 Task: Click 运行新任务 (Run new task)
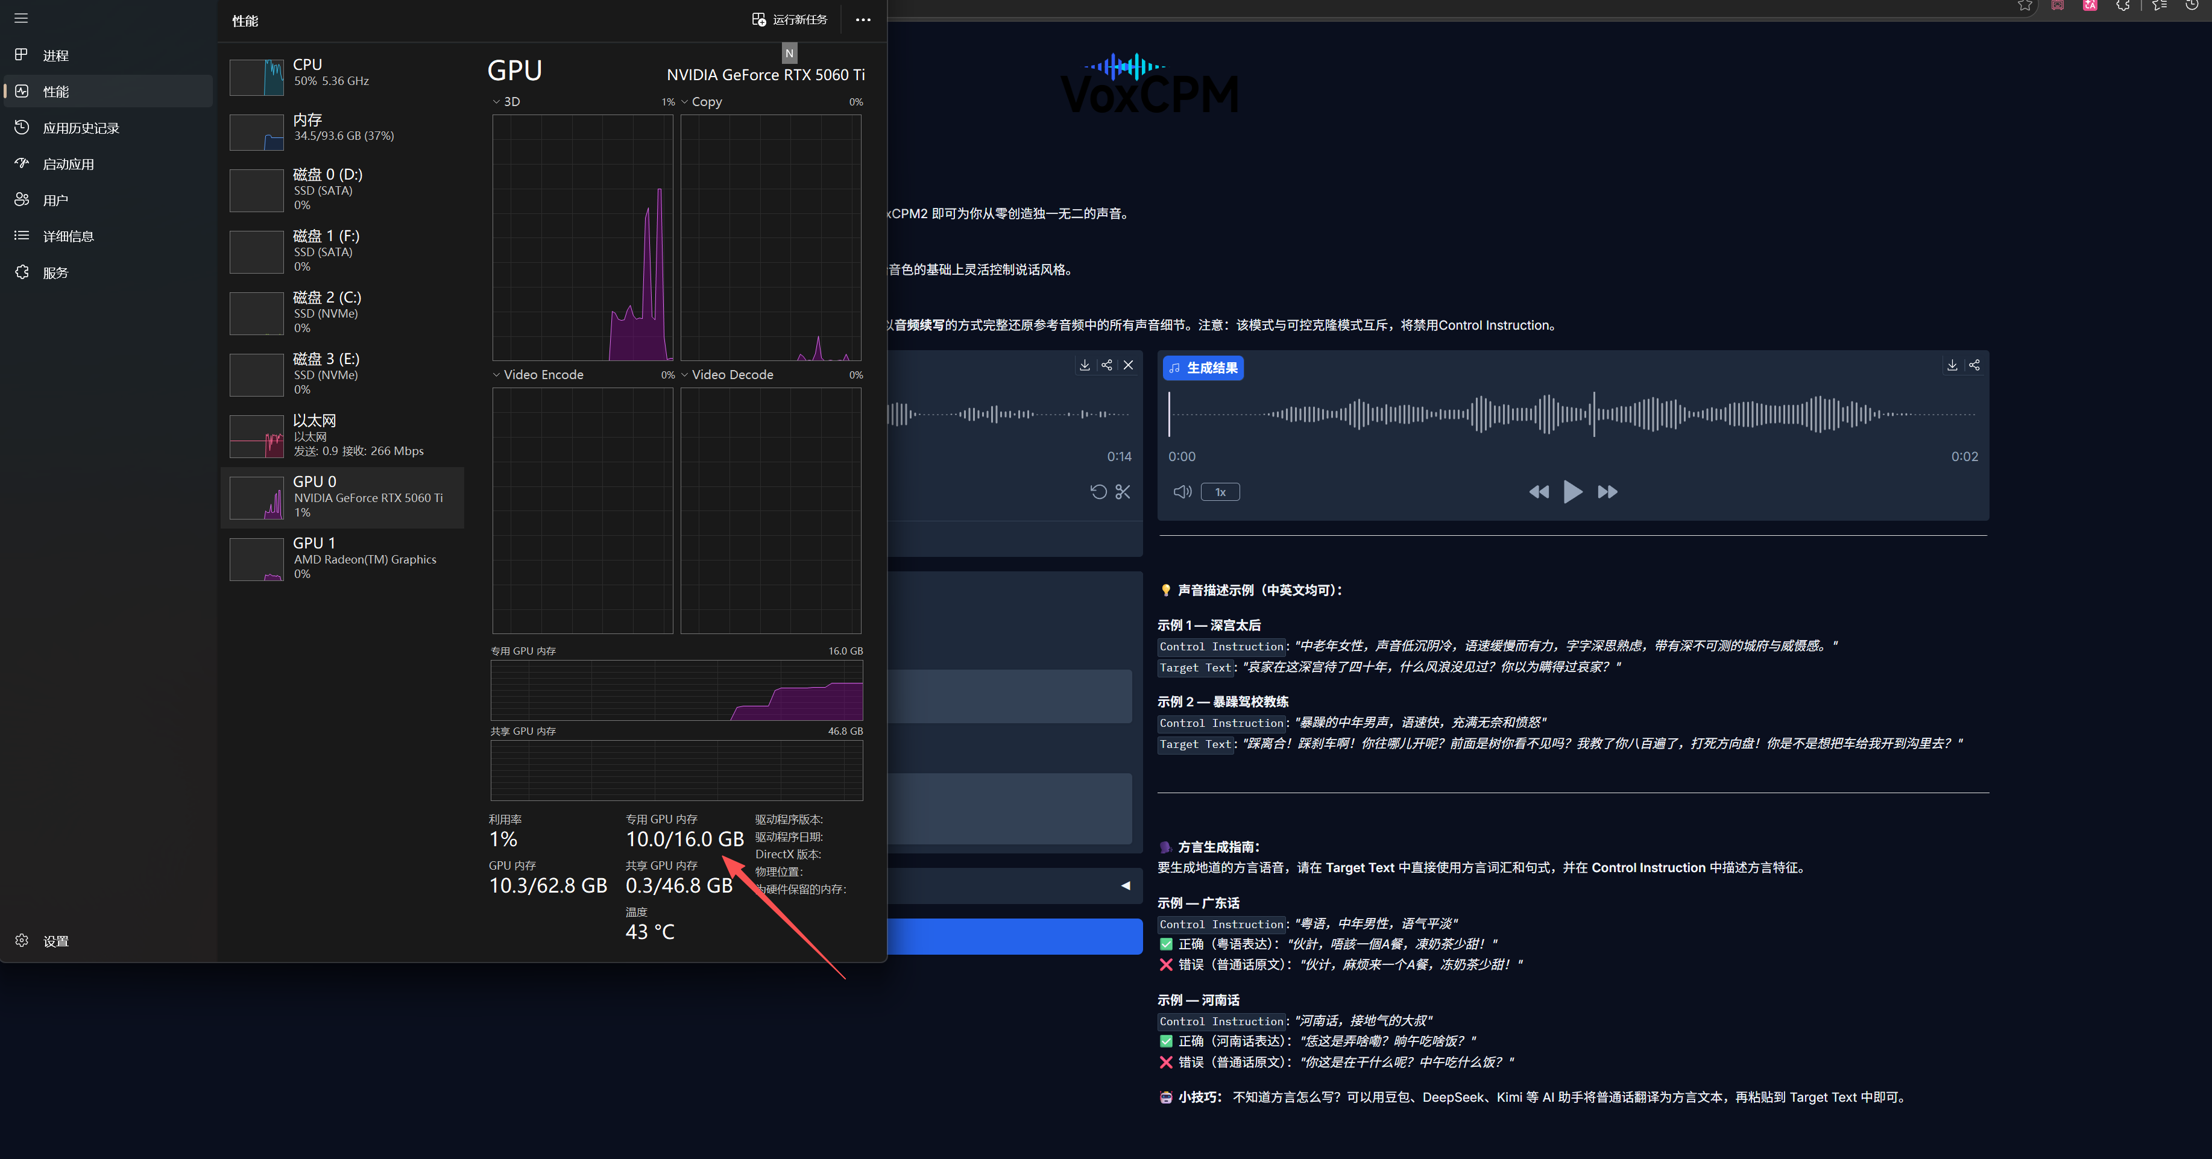coord(789,20)
